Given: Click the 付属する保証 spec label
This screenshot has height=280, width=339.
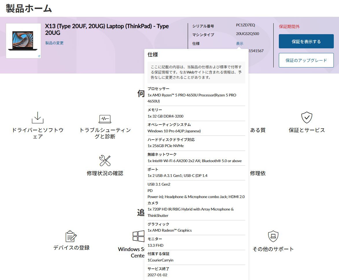Looking at the screenshot, I should pos(159,254).
